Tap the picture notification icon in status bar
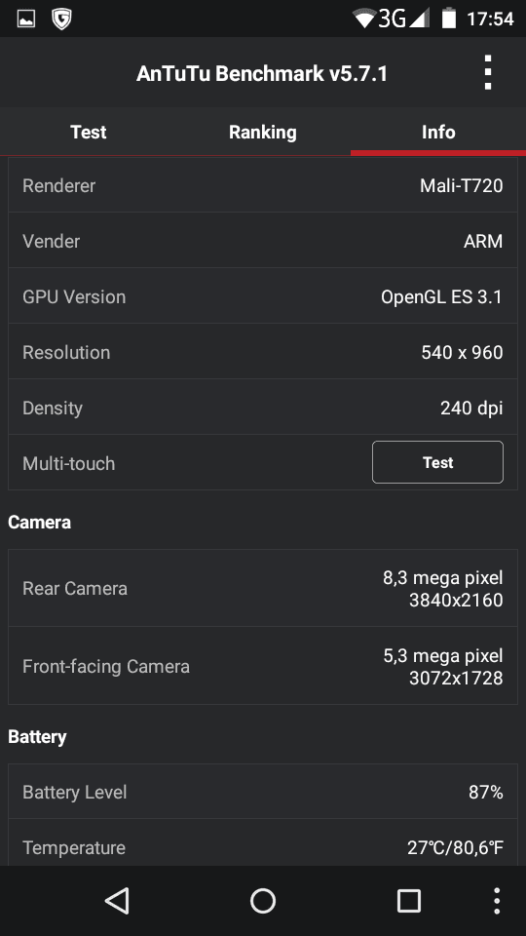This screenshot has width=526, height=936. click(26, 19)
